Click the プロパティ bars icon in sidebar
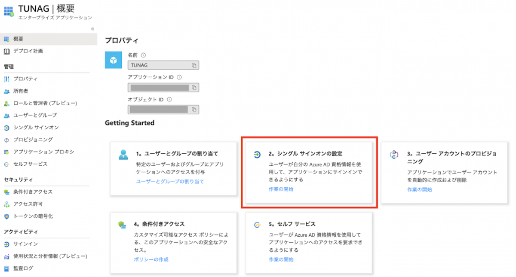Viewport: 516px width, 277px height. pyautogui.click(x=6, y=79)
